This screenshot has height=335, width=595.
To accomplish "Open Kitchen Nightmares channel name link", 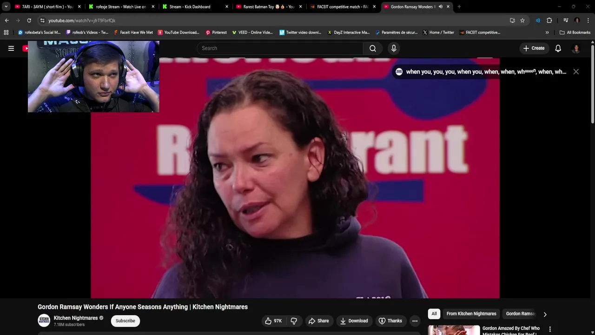I will point(76,318).
